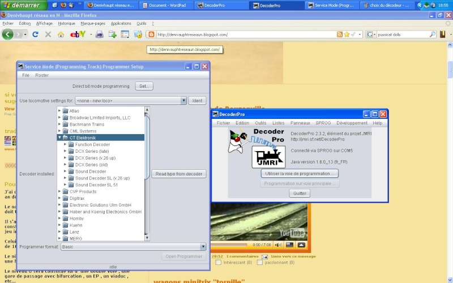Click Utiliser la voie de programmation
This screenshot has height=283, width=453.
pos(300,174)
